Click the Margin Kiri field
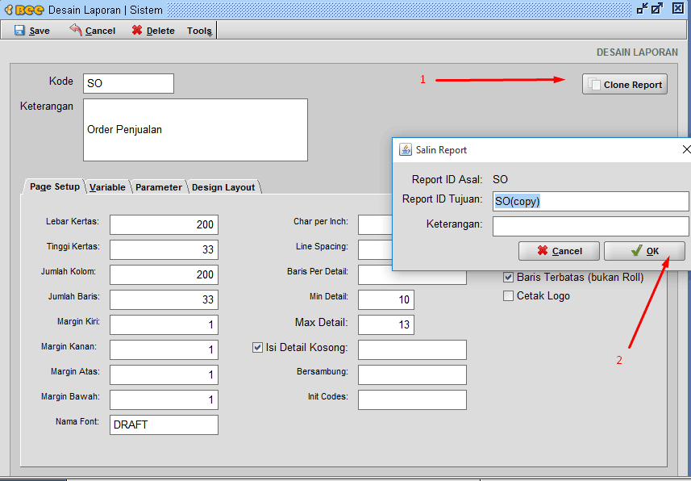The height and width of the screenshot is (481, 691). [x=164, y=324]
